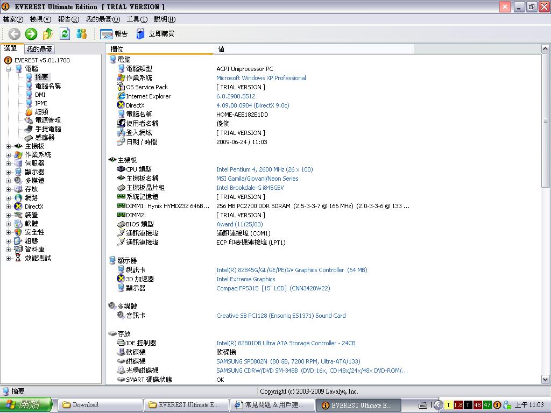Click the users/community toolbar icon
The width and height of the screenshot is (551, 413).
tap(82, 34)
